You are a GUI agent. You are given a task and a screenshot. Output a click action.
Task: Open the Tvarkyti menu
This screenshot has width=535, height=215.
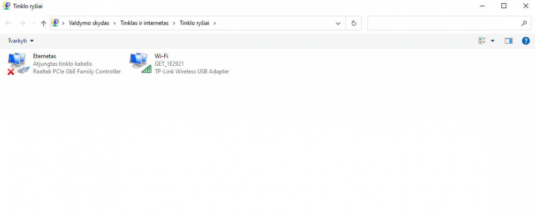tap(21, 41)
